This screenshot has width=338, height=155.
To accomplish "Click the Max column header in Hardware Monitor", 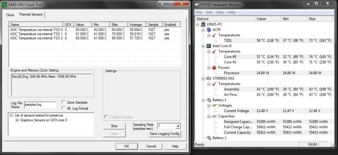I will coord(320,19).
